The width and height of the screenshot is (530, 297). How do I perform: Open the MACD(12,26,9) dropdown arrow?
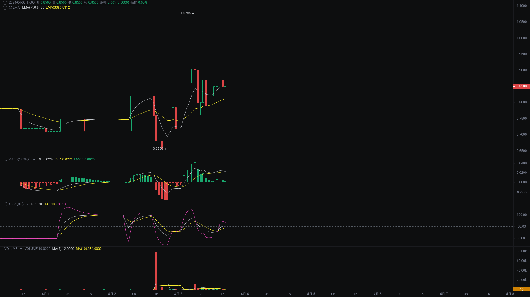pyautogui.click(x=34, y=160)
